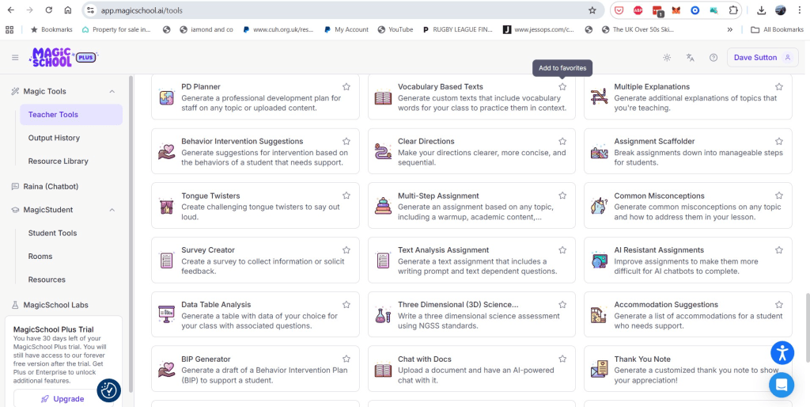
Task: Favorite the Vocabulary Based Texts tool star
Action: (x=562, y=87)
